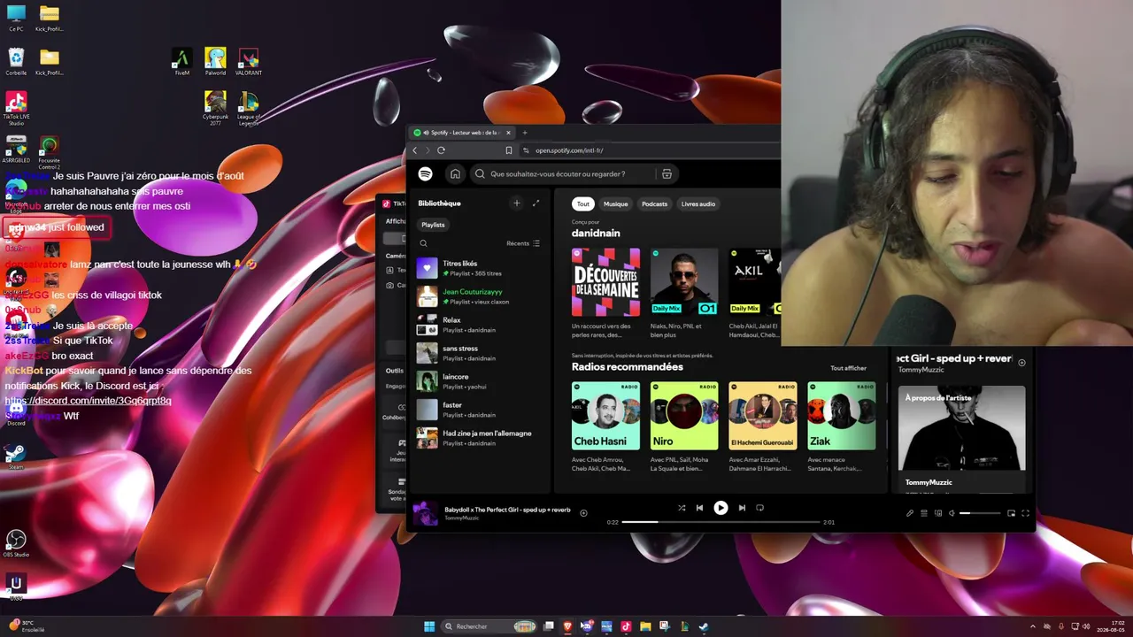Open the Découvertes de la semaine card

point(605,294)
